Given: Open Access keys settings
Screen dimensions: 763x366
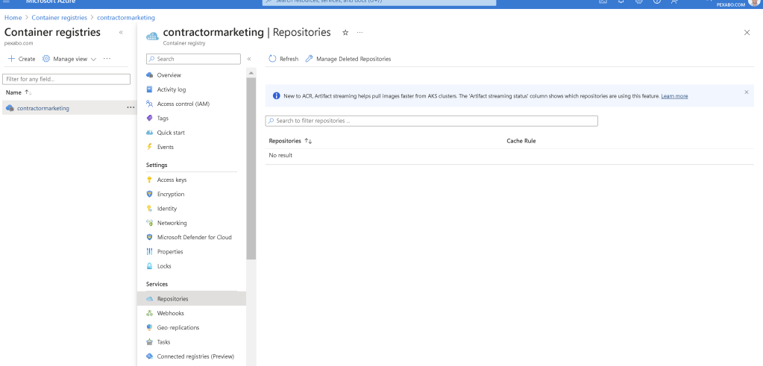Looking at the screenshot, I should coord(172,180).
